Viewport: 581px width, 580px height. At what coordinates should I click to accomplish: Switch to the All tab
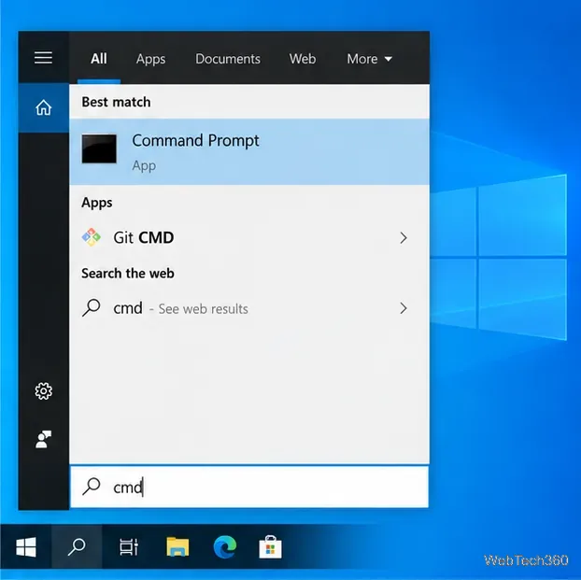tap(99, 59)
